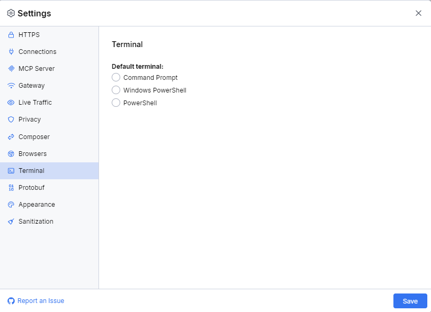The height and width of the screenshot is (312, 431).
Task: Open Browsers via the globe icon
Action: tap(11, 153)
